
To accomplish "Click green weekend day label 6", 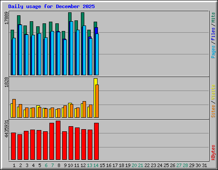I will pyautogui.click(x=46, y=165).
